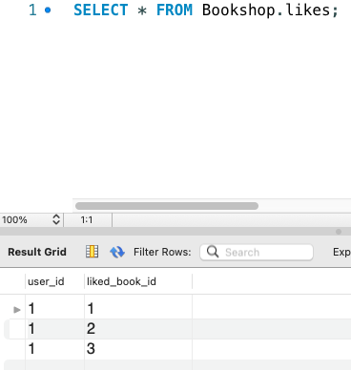Click the 1:1 cursor position indicator
The width and height of the screenshot is (351, 370).
pos(87,220)
